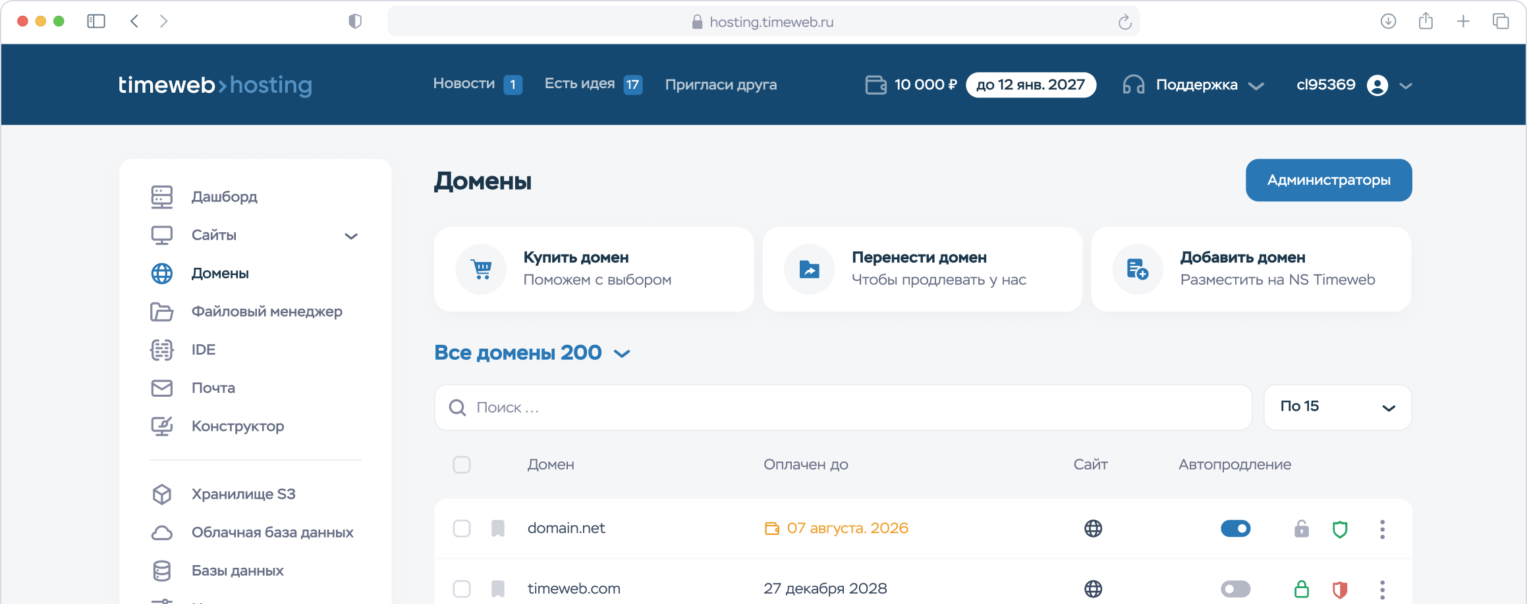This screenshot has width=1527, height=604.
Task: Click the Add domain icon
Action: (x=1138, y=269)
